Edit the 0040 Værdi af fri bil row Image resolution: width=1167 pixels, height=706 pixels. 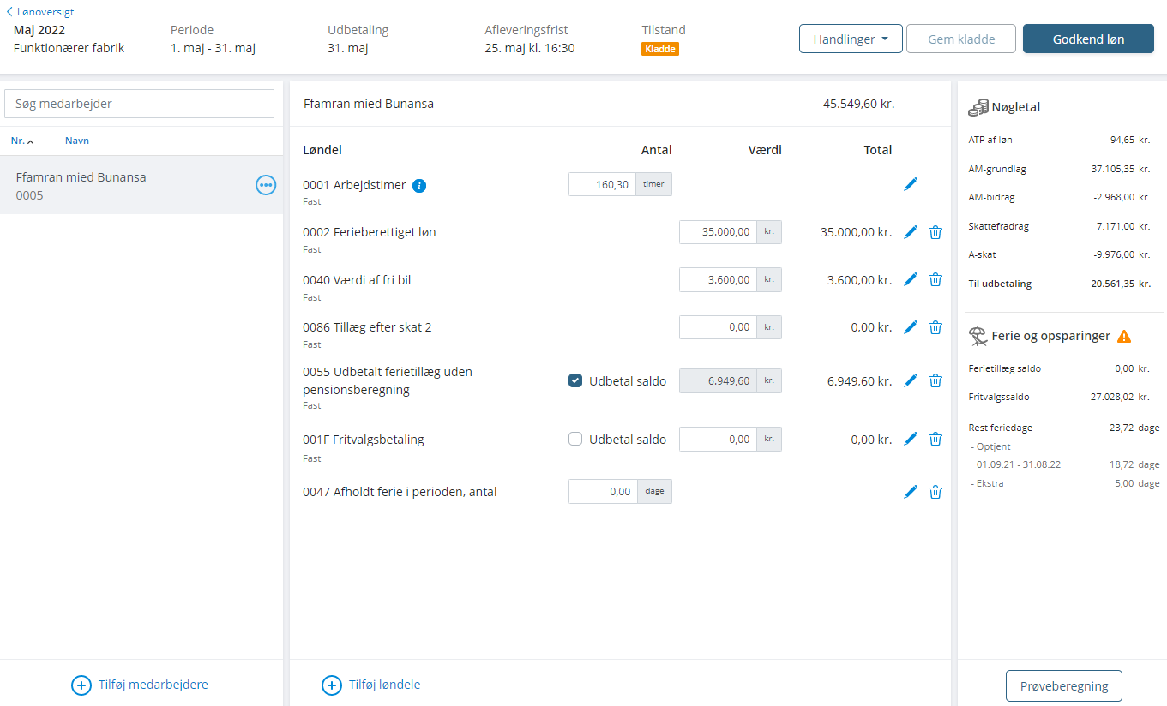click(911, 279)
